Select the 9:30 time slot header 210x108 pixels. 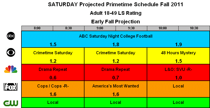(x=131, y=28)
